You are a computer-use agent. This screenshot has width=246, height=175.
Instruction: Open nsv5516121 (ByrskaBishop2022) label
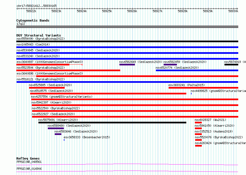[41, 79]
